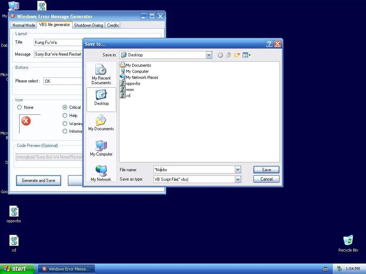Screen dimensions: 366x274
Task: Click the keyboard icon in system tray
Action: (325, 269)
